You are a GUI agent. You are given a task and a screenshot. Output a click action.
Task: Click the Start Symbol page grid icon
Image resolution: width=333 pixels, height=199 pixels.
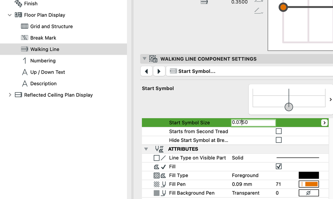click(x=173, y=71)
